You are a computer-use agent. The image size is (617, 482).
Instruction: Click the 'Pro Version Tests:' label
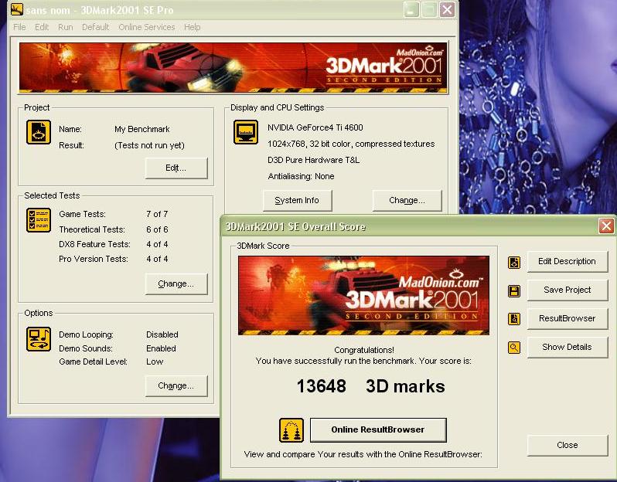pos(94,259)
